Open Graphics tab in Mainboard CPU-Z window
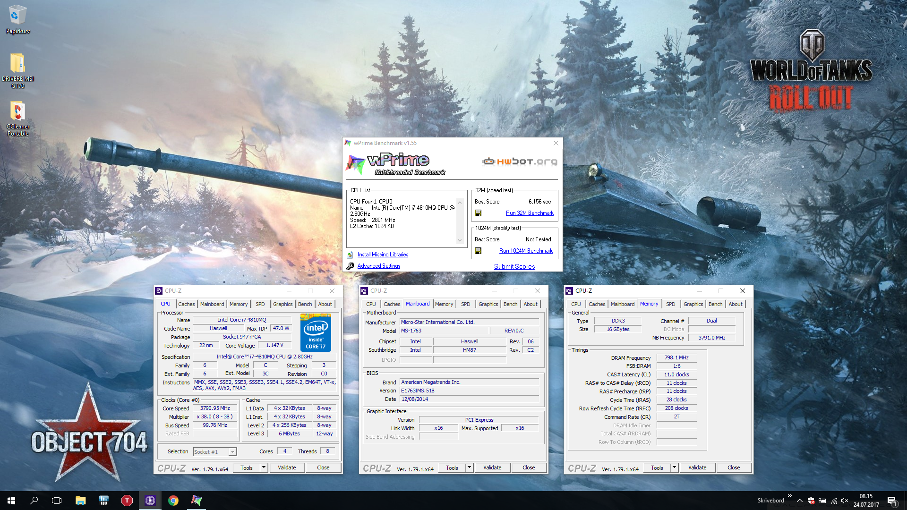Screen dimensions: 907x510 click(488, 304)
